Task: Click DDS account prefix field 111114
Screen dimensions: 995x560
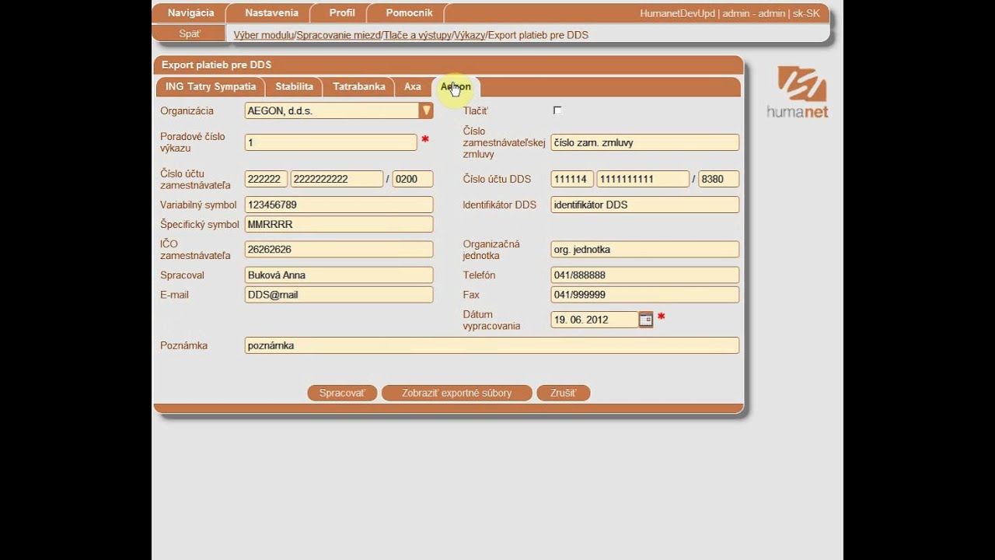Action: pos(572,179)
